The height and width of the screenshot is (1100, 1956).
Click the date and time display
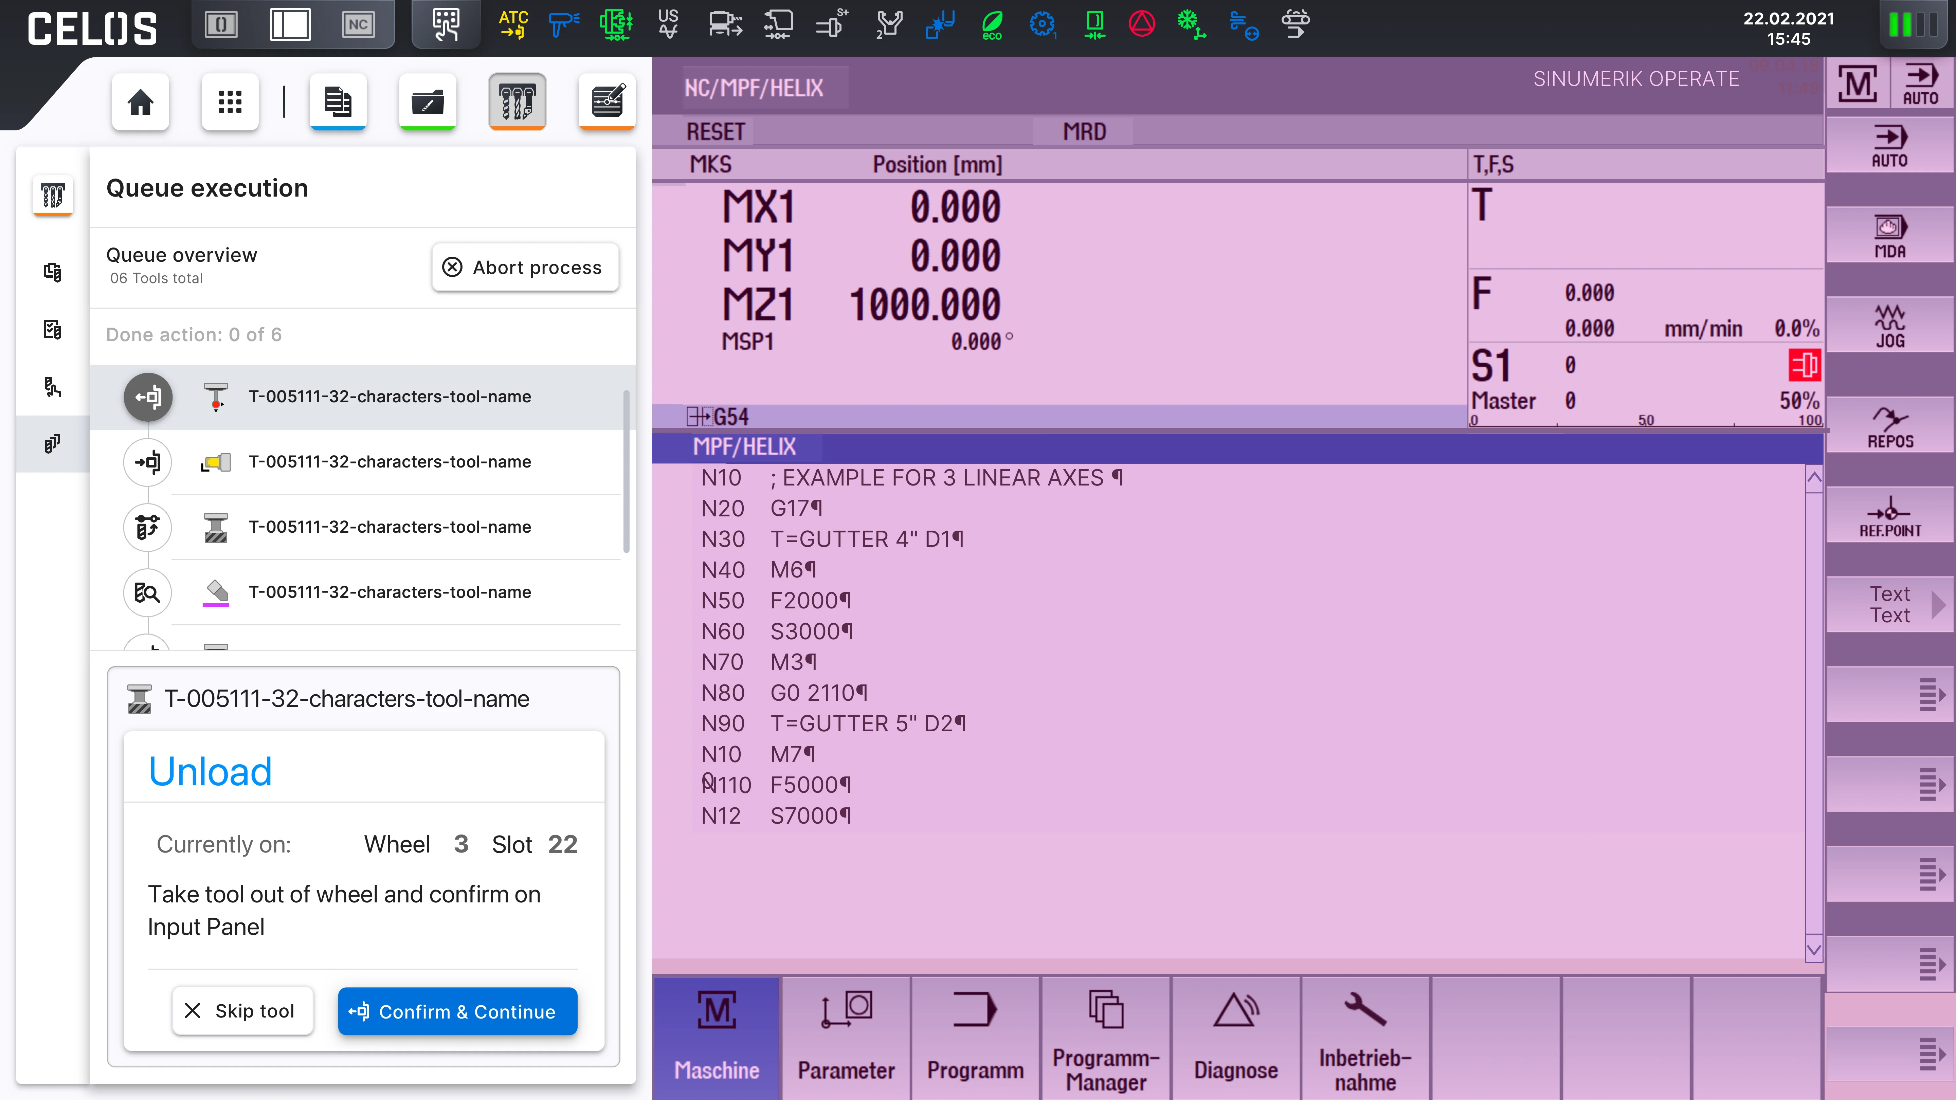pyautogui.click(x=1788, y=28)
